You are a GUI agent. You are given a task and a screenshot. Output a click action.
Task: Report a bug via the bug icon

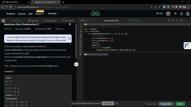click(70, 24)
